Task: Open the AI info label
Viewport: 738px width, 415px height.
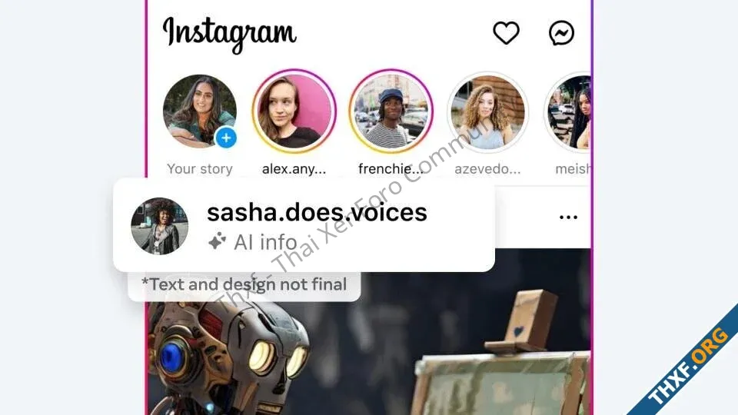Action: tap(265, 242)
